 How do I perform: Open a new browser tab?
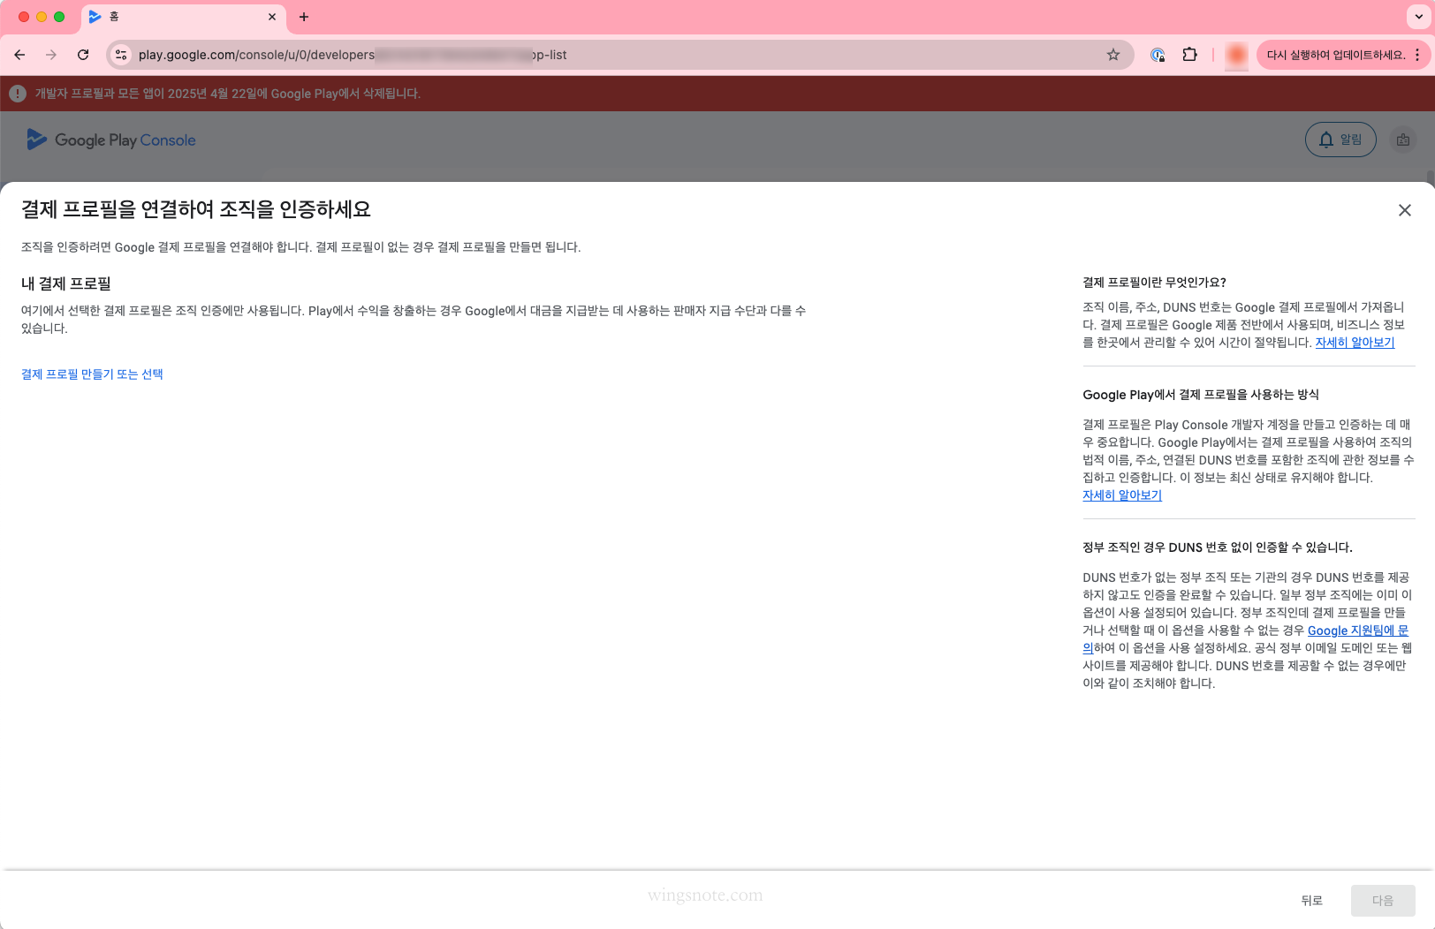[304, 17]
